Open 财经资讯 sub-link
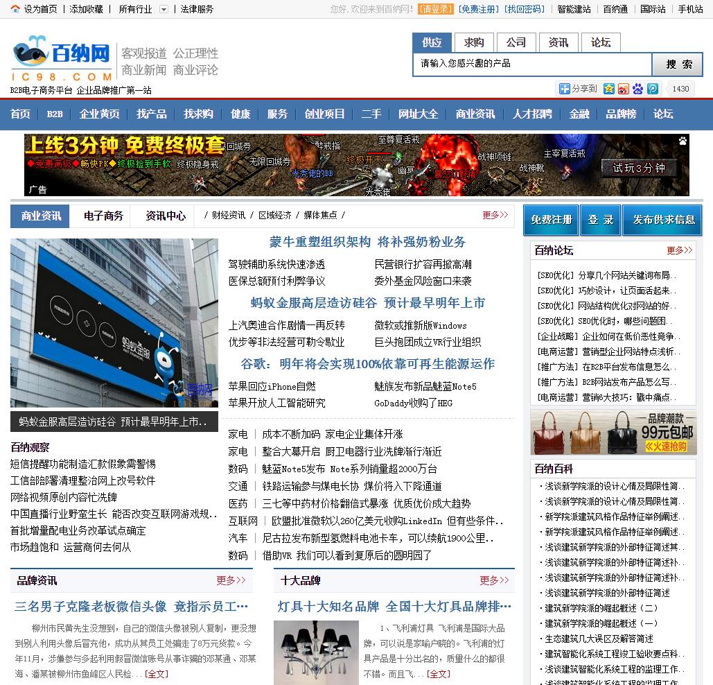Image resolution: width=713 pixels, height=685 pixels. 228,215
